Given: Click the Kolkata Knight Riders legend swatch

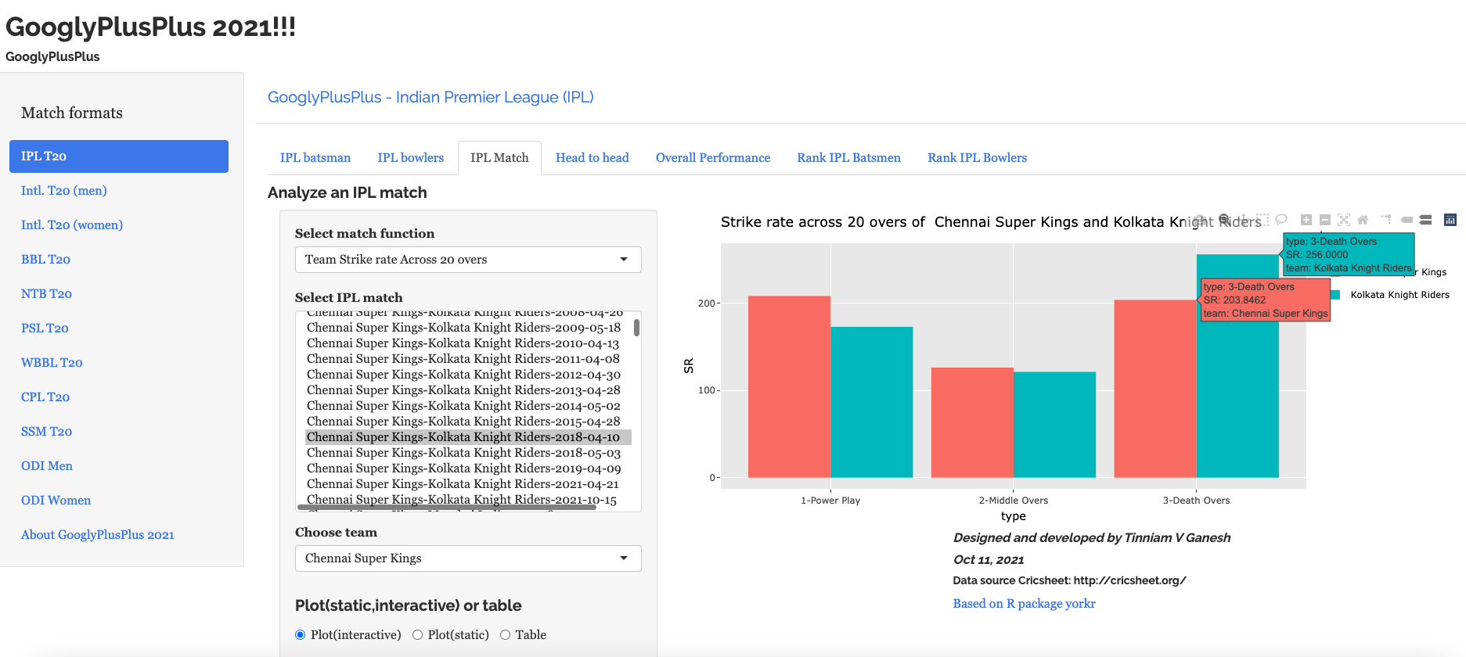Looking at the screenshot, I should [1335, 295].
